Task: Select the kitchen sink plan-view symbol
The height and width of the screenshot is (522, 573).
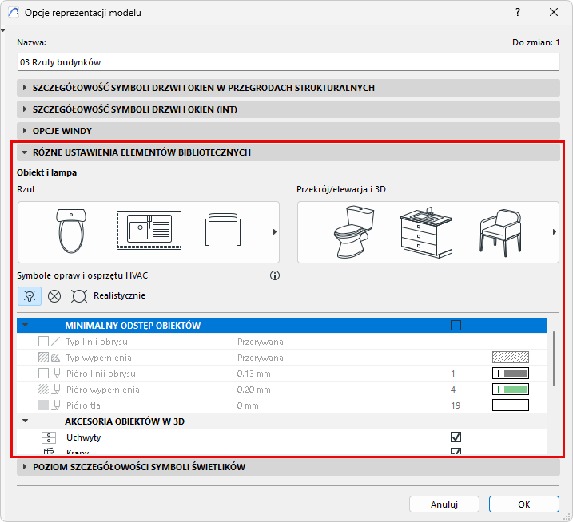Action: click(x=149, y=231)
